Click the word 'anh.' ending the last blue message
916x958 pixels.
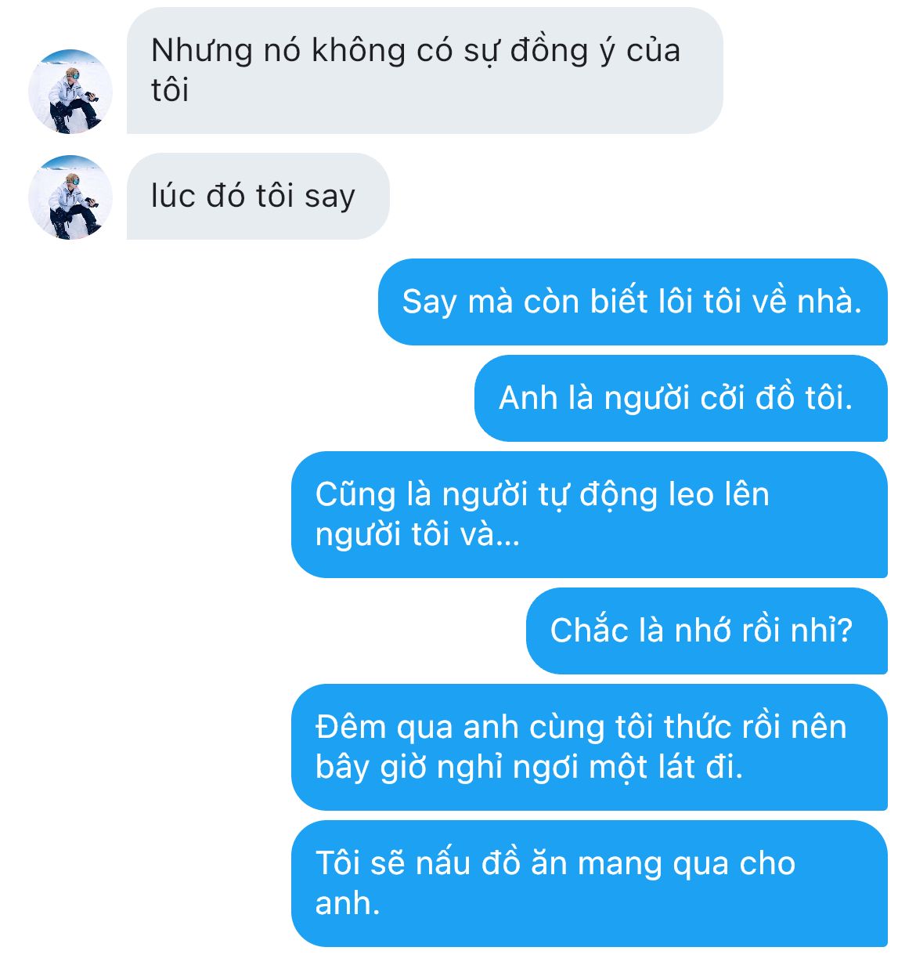pyautogui.click(x=348, y=903)
